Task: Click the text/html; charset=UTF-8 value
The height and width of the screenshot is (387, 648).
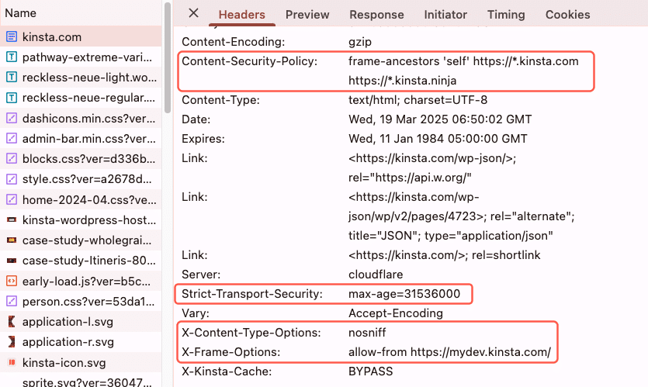Action: (418, 100)
